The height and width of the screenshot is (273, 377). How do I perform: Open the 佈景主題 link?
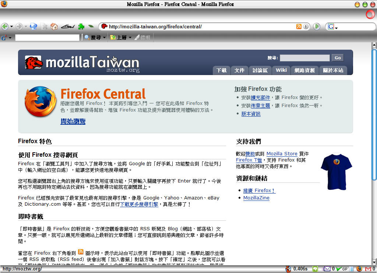click(x=260, y=106)
